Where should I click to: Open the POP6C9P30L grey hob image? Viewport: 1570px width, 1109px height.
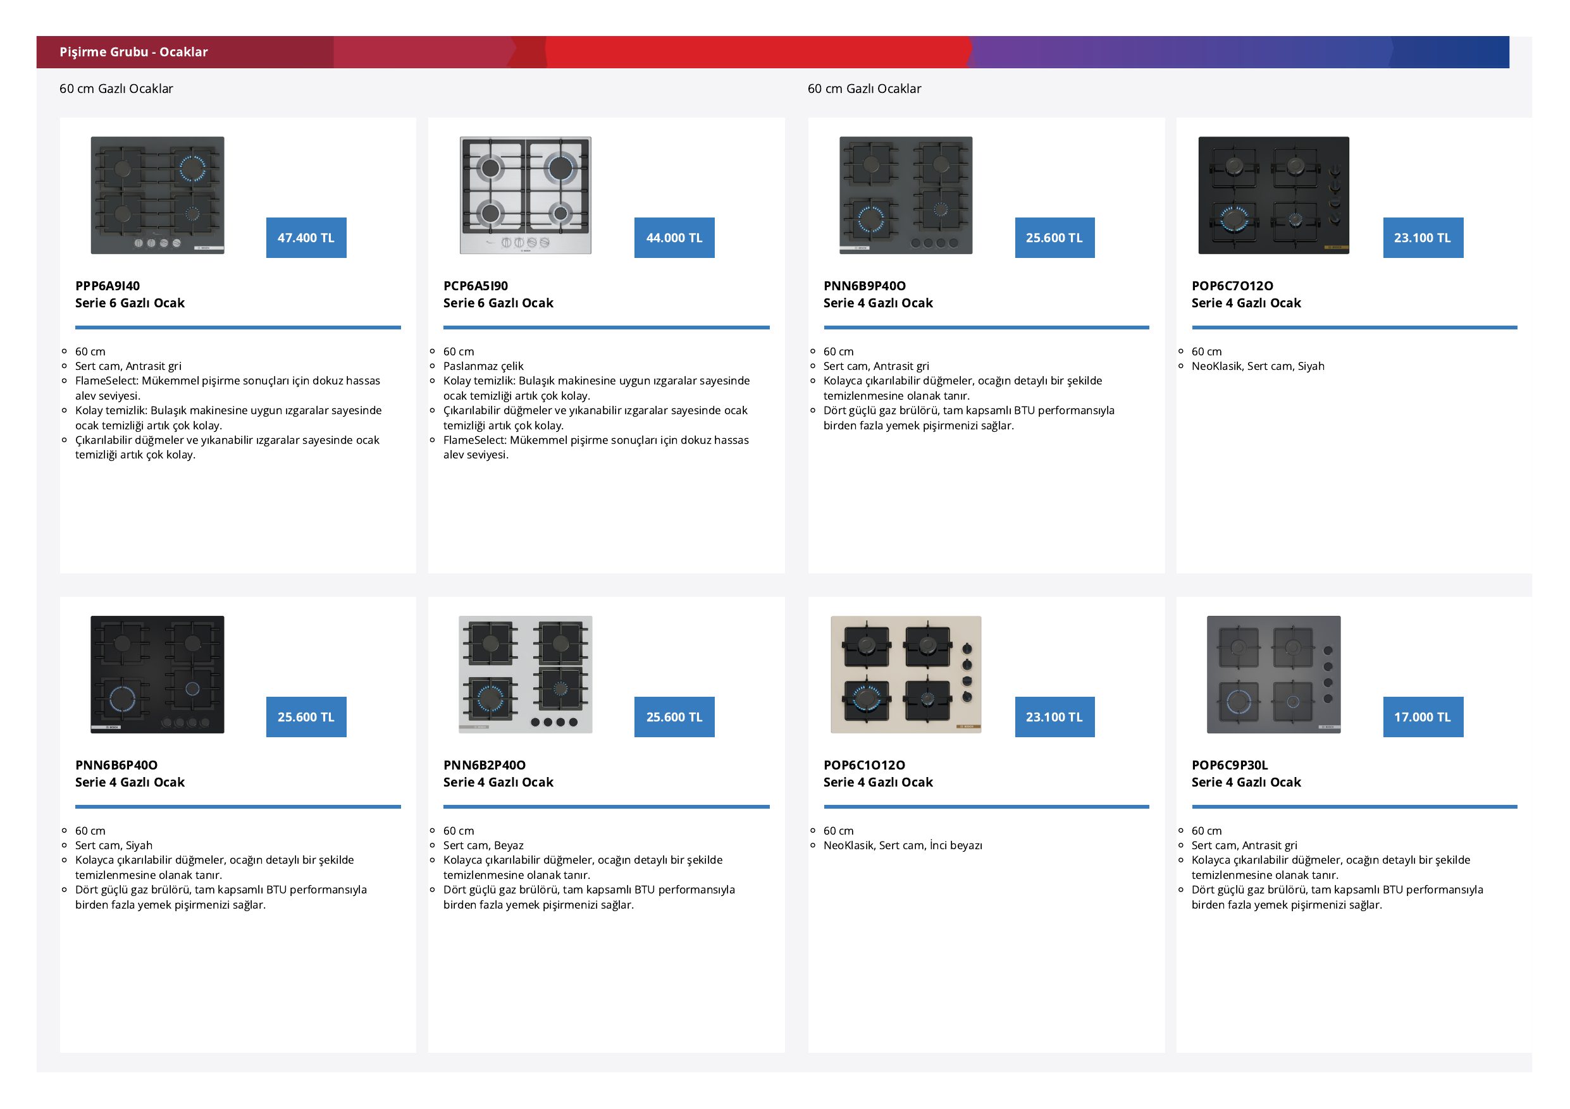[x=1273, y=675]
